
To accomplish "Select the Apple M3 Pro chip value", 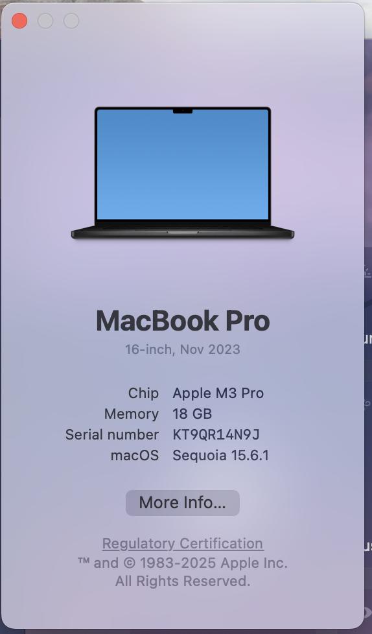I will 218,393.
